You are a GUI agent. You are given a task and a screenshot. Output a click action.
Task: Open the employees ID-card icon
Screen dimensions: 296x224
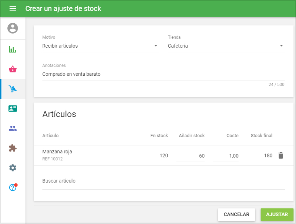(13, 108)
